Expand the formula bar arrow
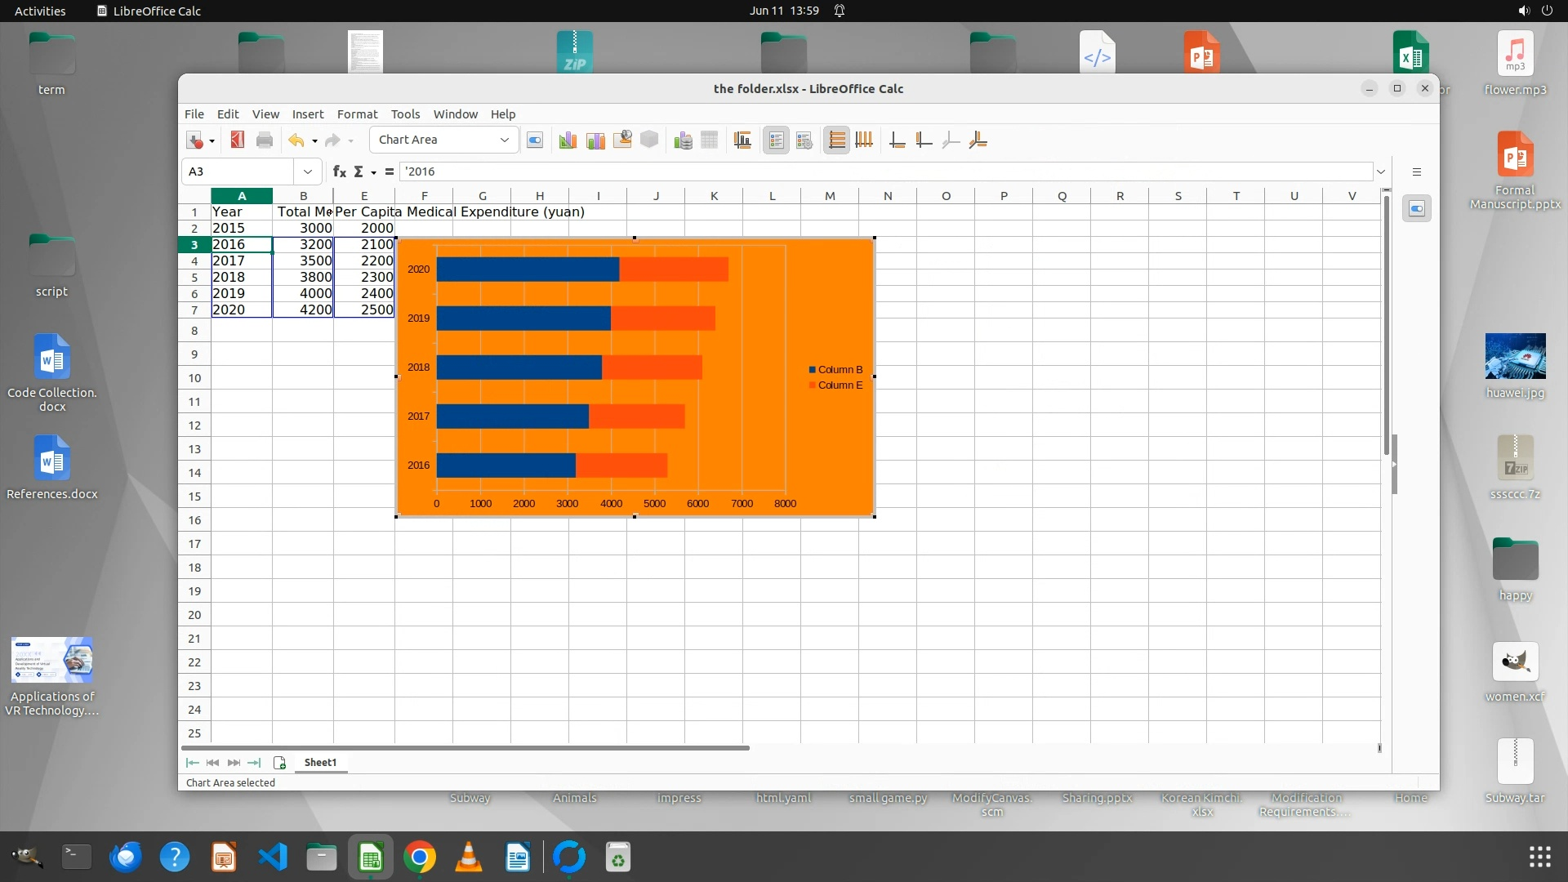 coord(1380,171)
